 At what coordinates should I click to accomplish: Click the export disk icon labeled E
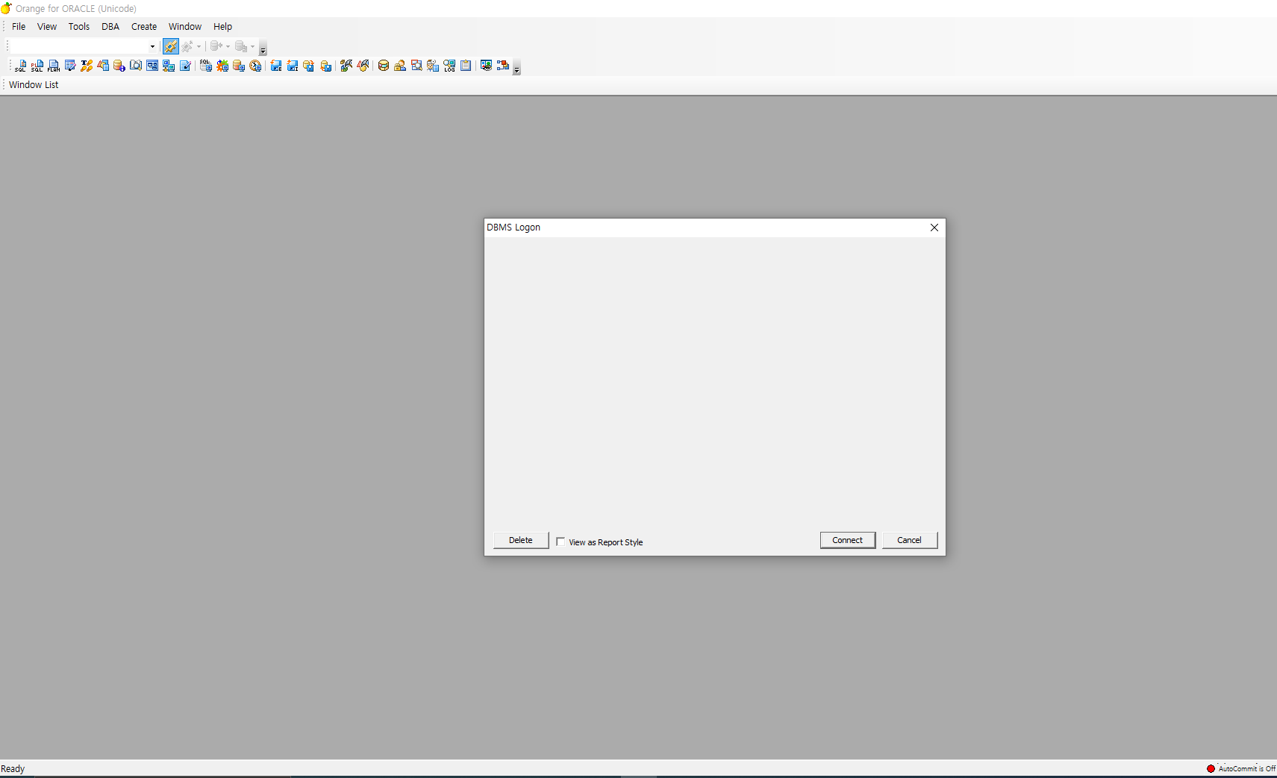click(276, 66)
